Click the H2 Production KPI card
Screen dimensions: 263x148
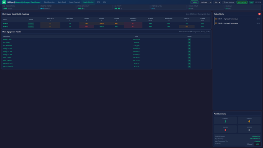20,8
